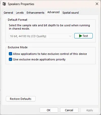
Task: Click the Exclusive Mode group label
Action: tap(18, 47)
